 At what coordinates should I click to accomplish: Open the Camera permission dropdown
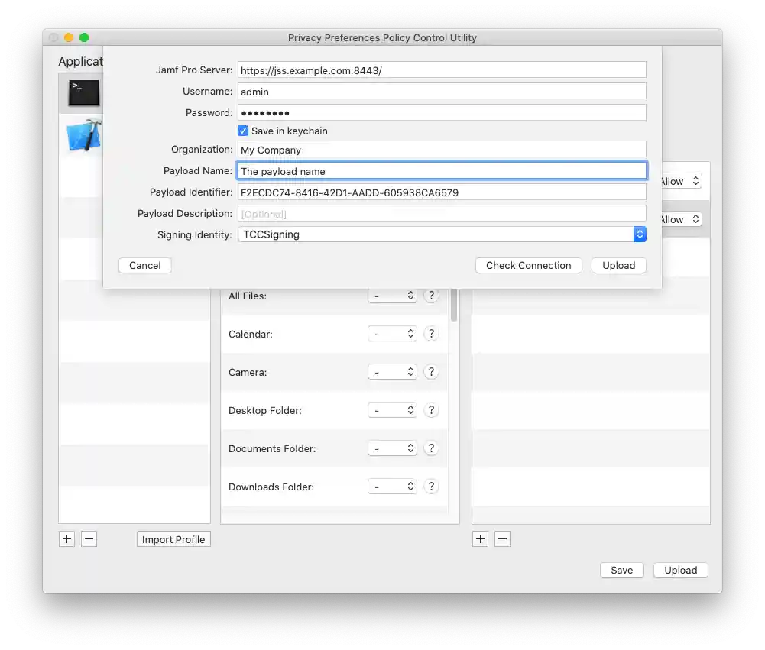(x=392, y=372)
